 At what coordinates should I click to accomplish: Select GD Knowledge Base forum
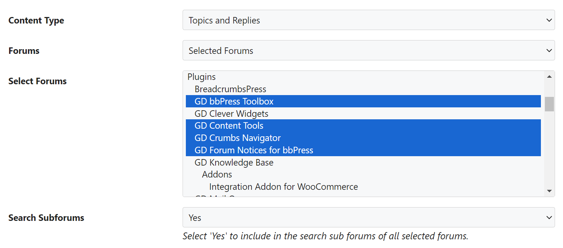pos(234,163)
